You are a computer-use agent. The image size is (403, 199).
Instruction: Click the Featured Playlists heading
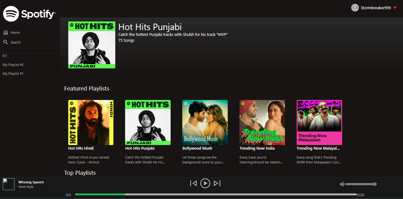click(87, 88)
